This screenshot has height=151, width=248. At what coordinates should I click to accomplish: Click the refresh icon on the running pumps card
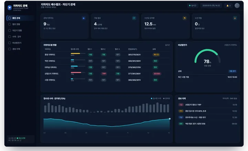coord(134,18)
